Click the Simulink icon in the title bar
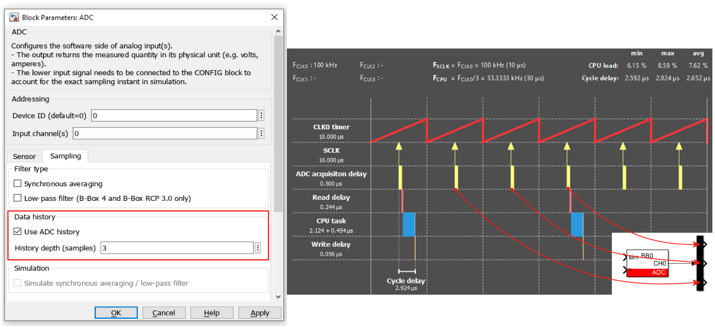 (x=15, y=17)
